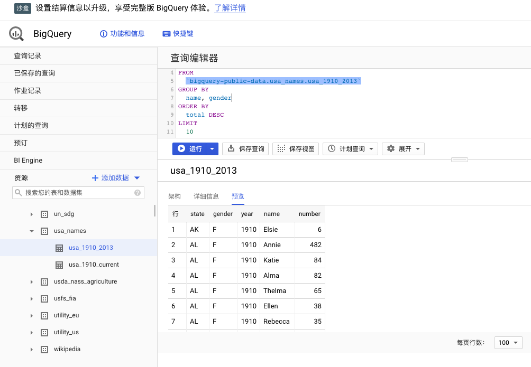Click the download icon on 保存查询
Screen dimensions: 531x367
click(x=231, y=148)
